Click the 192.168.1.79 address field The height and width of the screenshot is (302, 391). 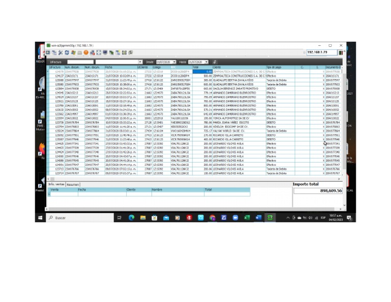[322, 52]
